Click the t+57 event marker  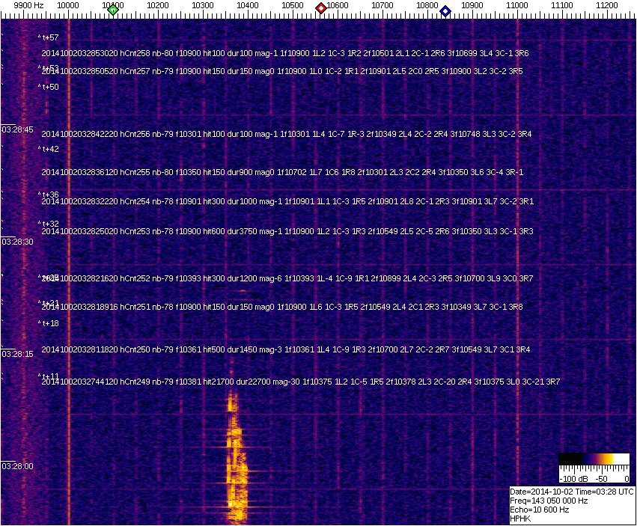tap(49, 37)
